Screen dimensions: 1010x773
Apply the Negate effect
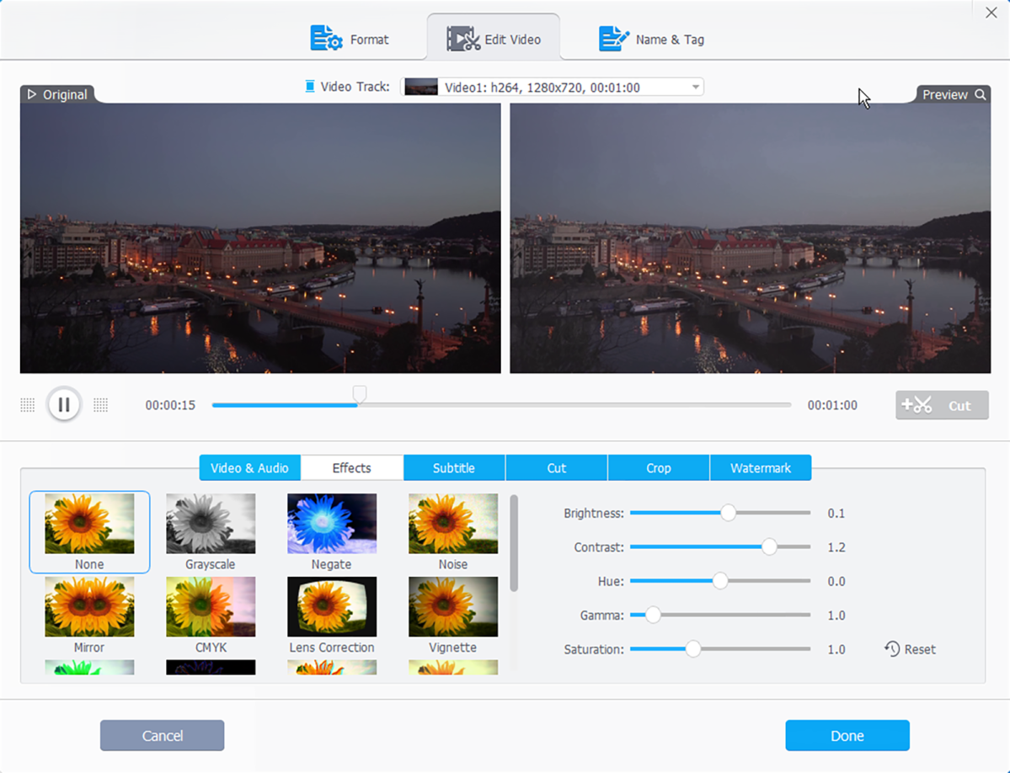(331, 525)
